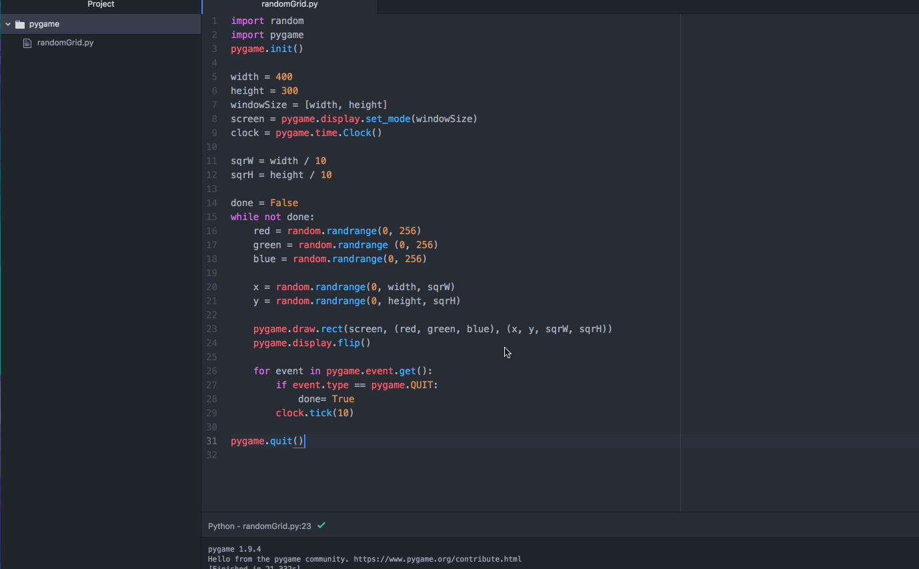This screenshot has height=569, width=919.
Task: Open the pygame.org contribute link
Action: pos(437,559)
